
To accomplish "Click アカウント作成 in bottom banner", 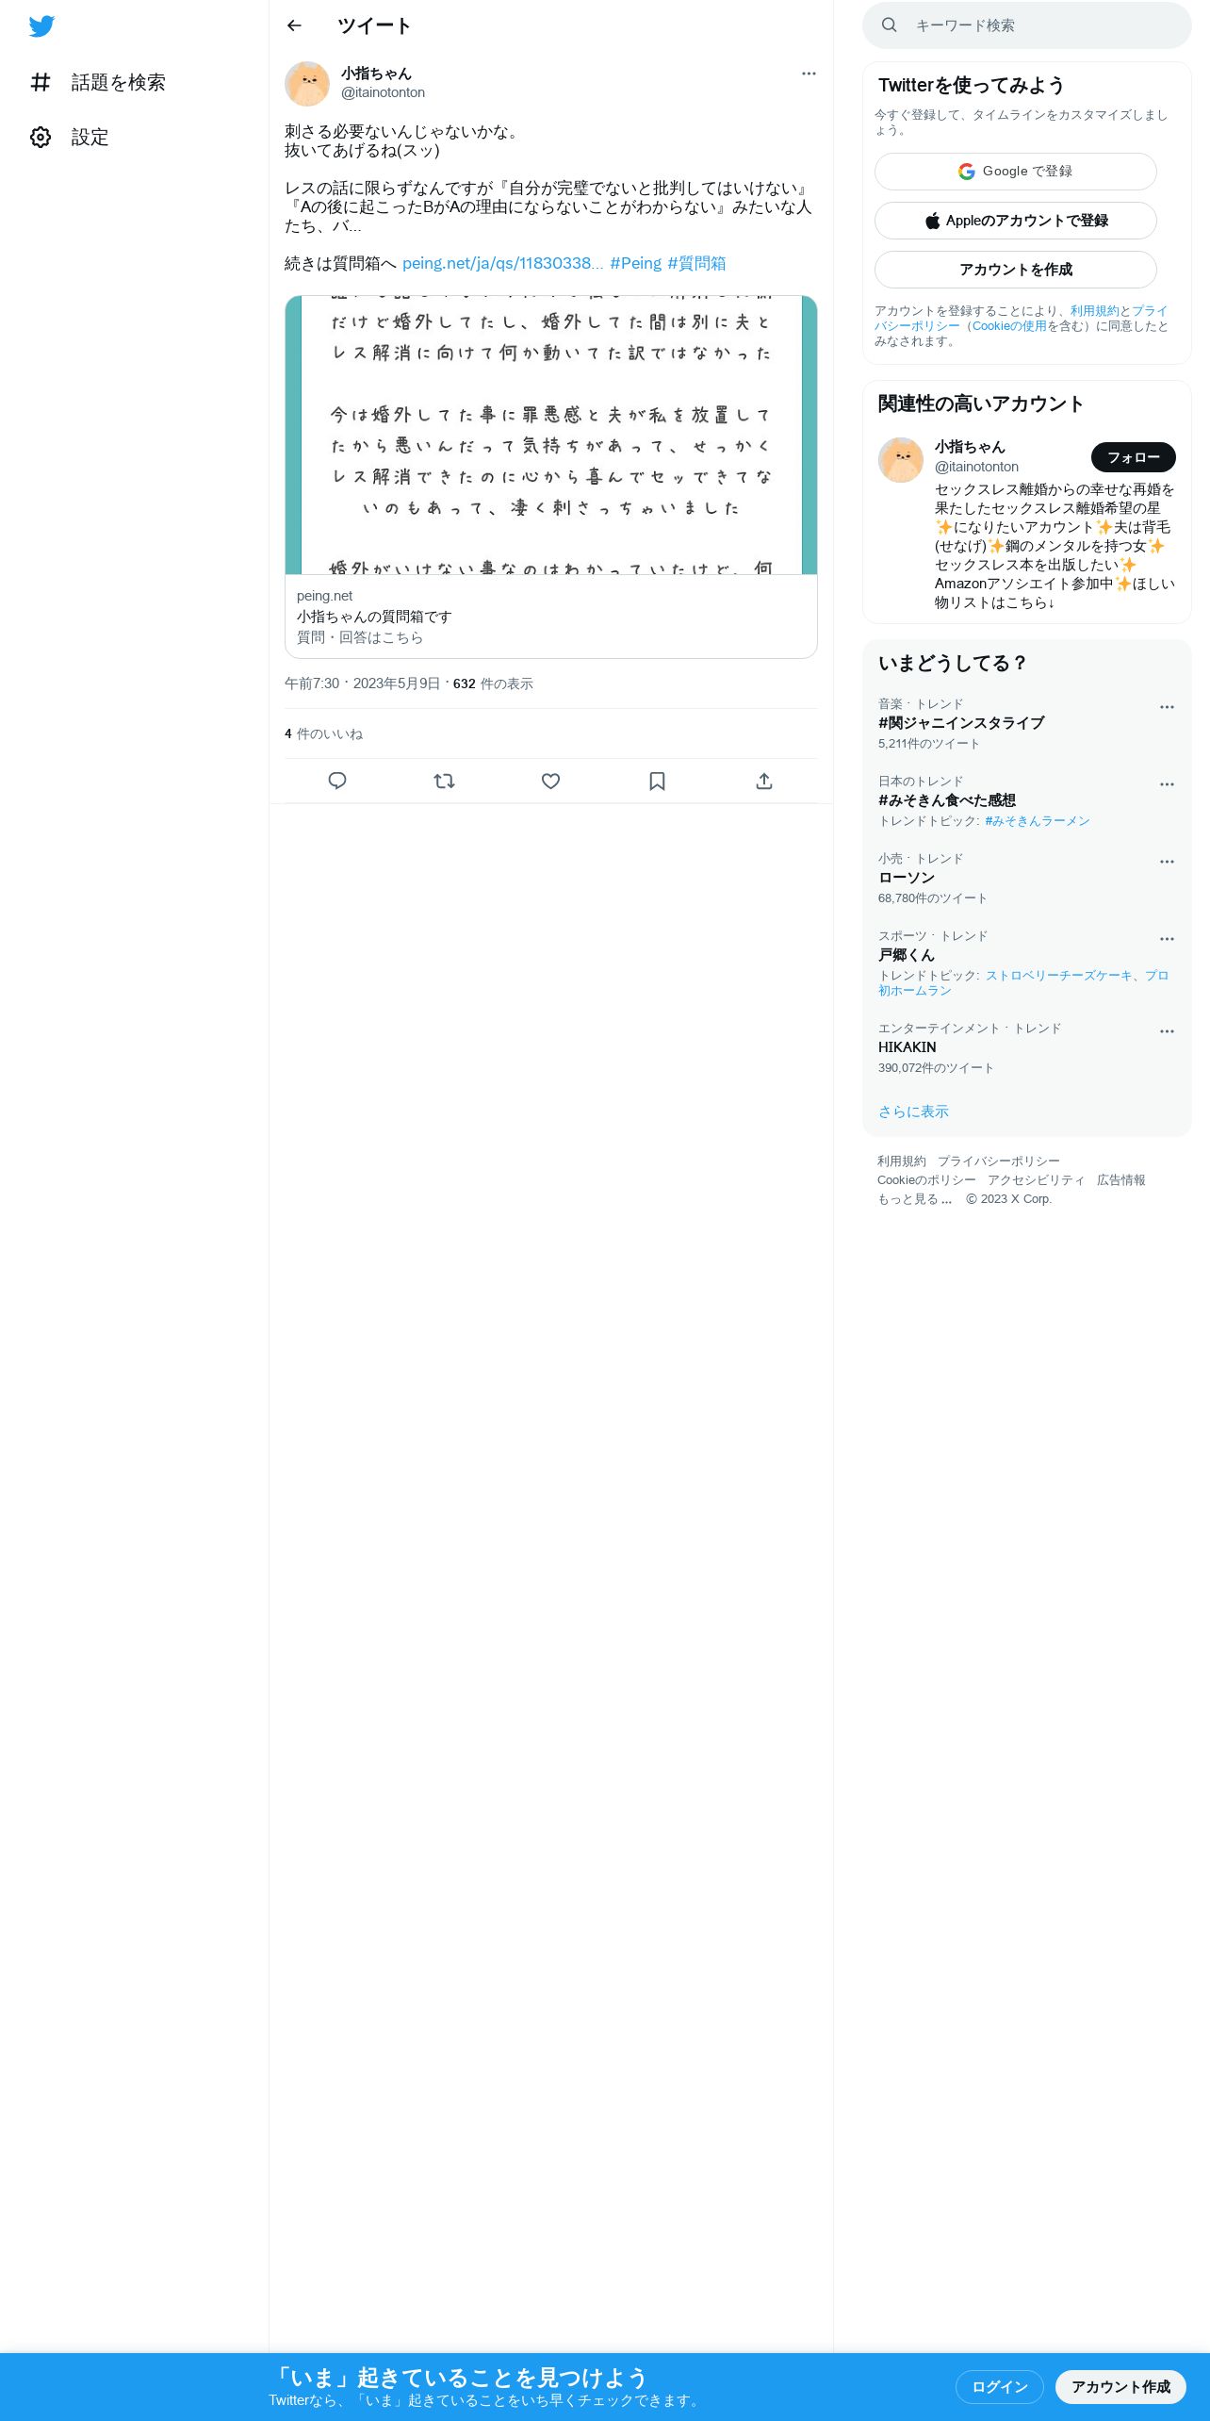I will (1120, 2387).
